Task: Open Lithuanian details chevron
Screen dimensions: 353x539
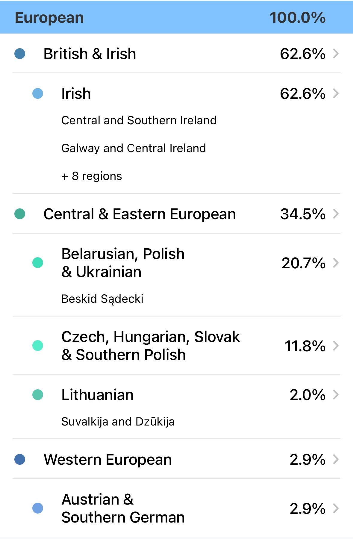Action: [336, 395]
